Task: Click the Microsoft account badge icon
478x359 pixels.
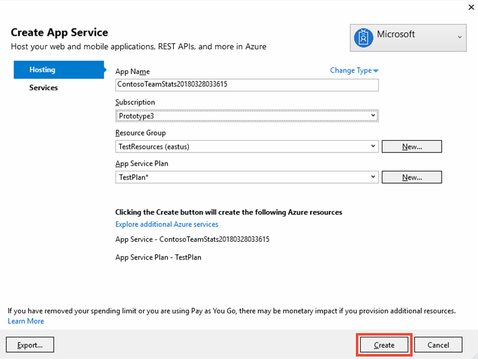Action: coord(363,38)
